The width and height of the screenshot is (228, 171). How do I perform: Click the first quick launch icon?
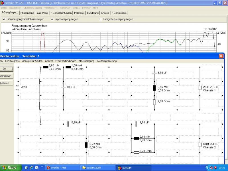pyautogui.click(x=26, y=168)
